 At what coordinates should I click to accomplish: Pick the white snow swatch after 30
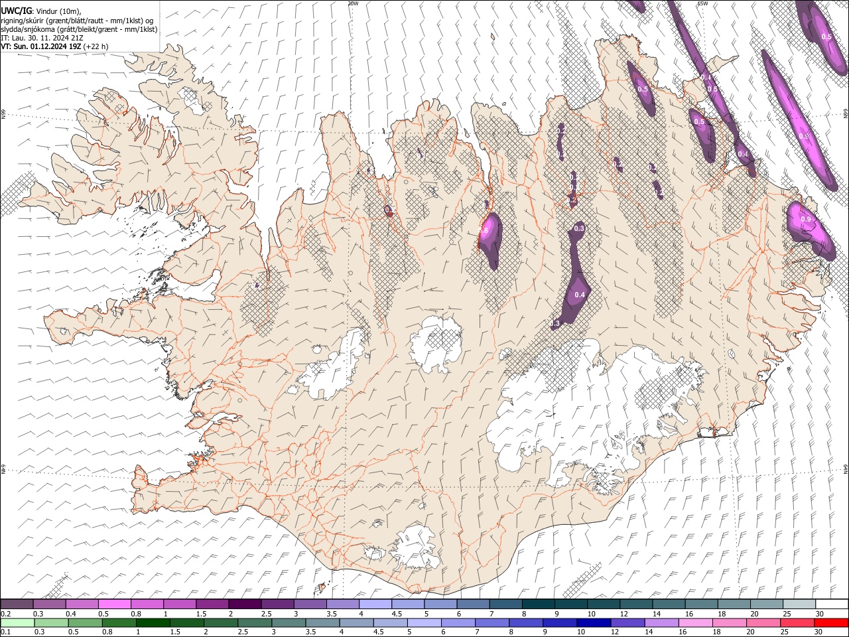(831, 604)
